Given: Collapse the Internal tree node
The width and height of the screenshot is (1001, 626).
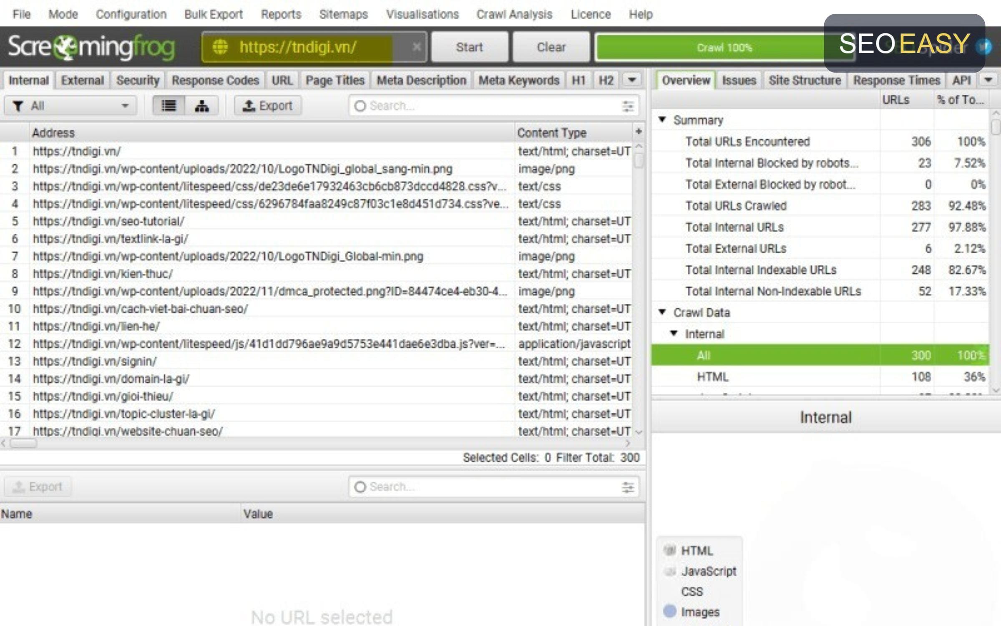Looking at the screenshot, I should pyautogui.click(x=674, y=333).
